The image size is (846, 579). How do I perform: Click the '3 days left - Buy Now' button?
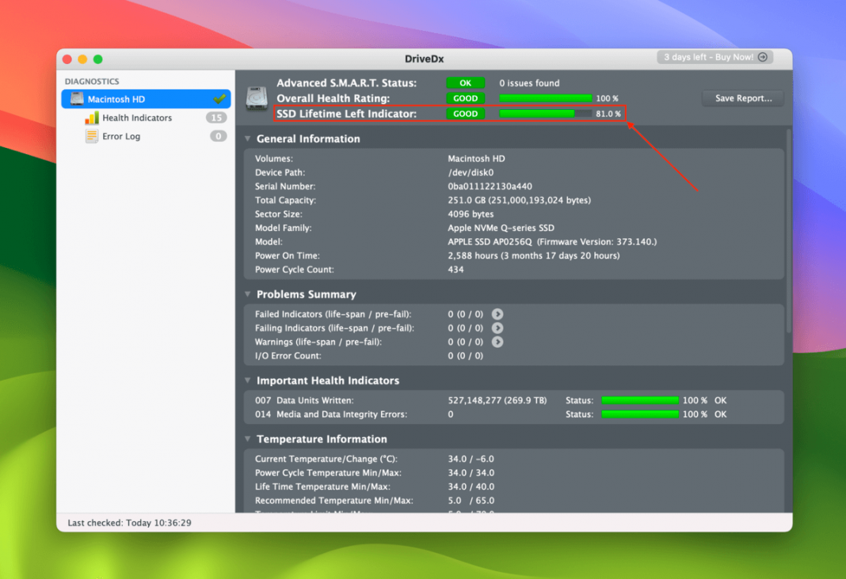715,57
